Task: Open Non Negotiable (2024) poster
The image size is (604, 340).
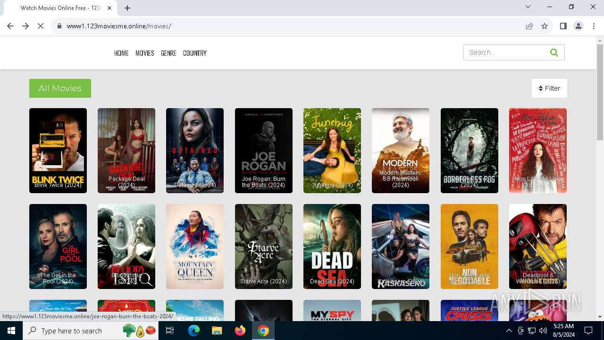Action: (x=470, y=246)
